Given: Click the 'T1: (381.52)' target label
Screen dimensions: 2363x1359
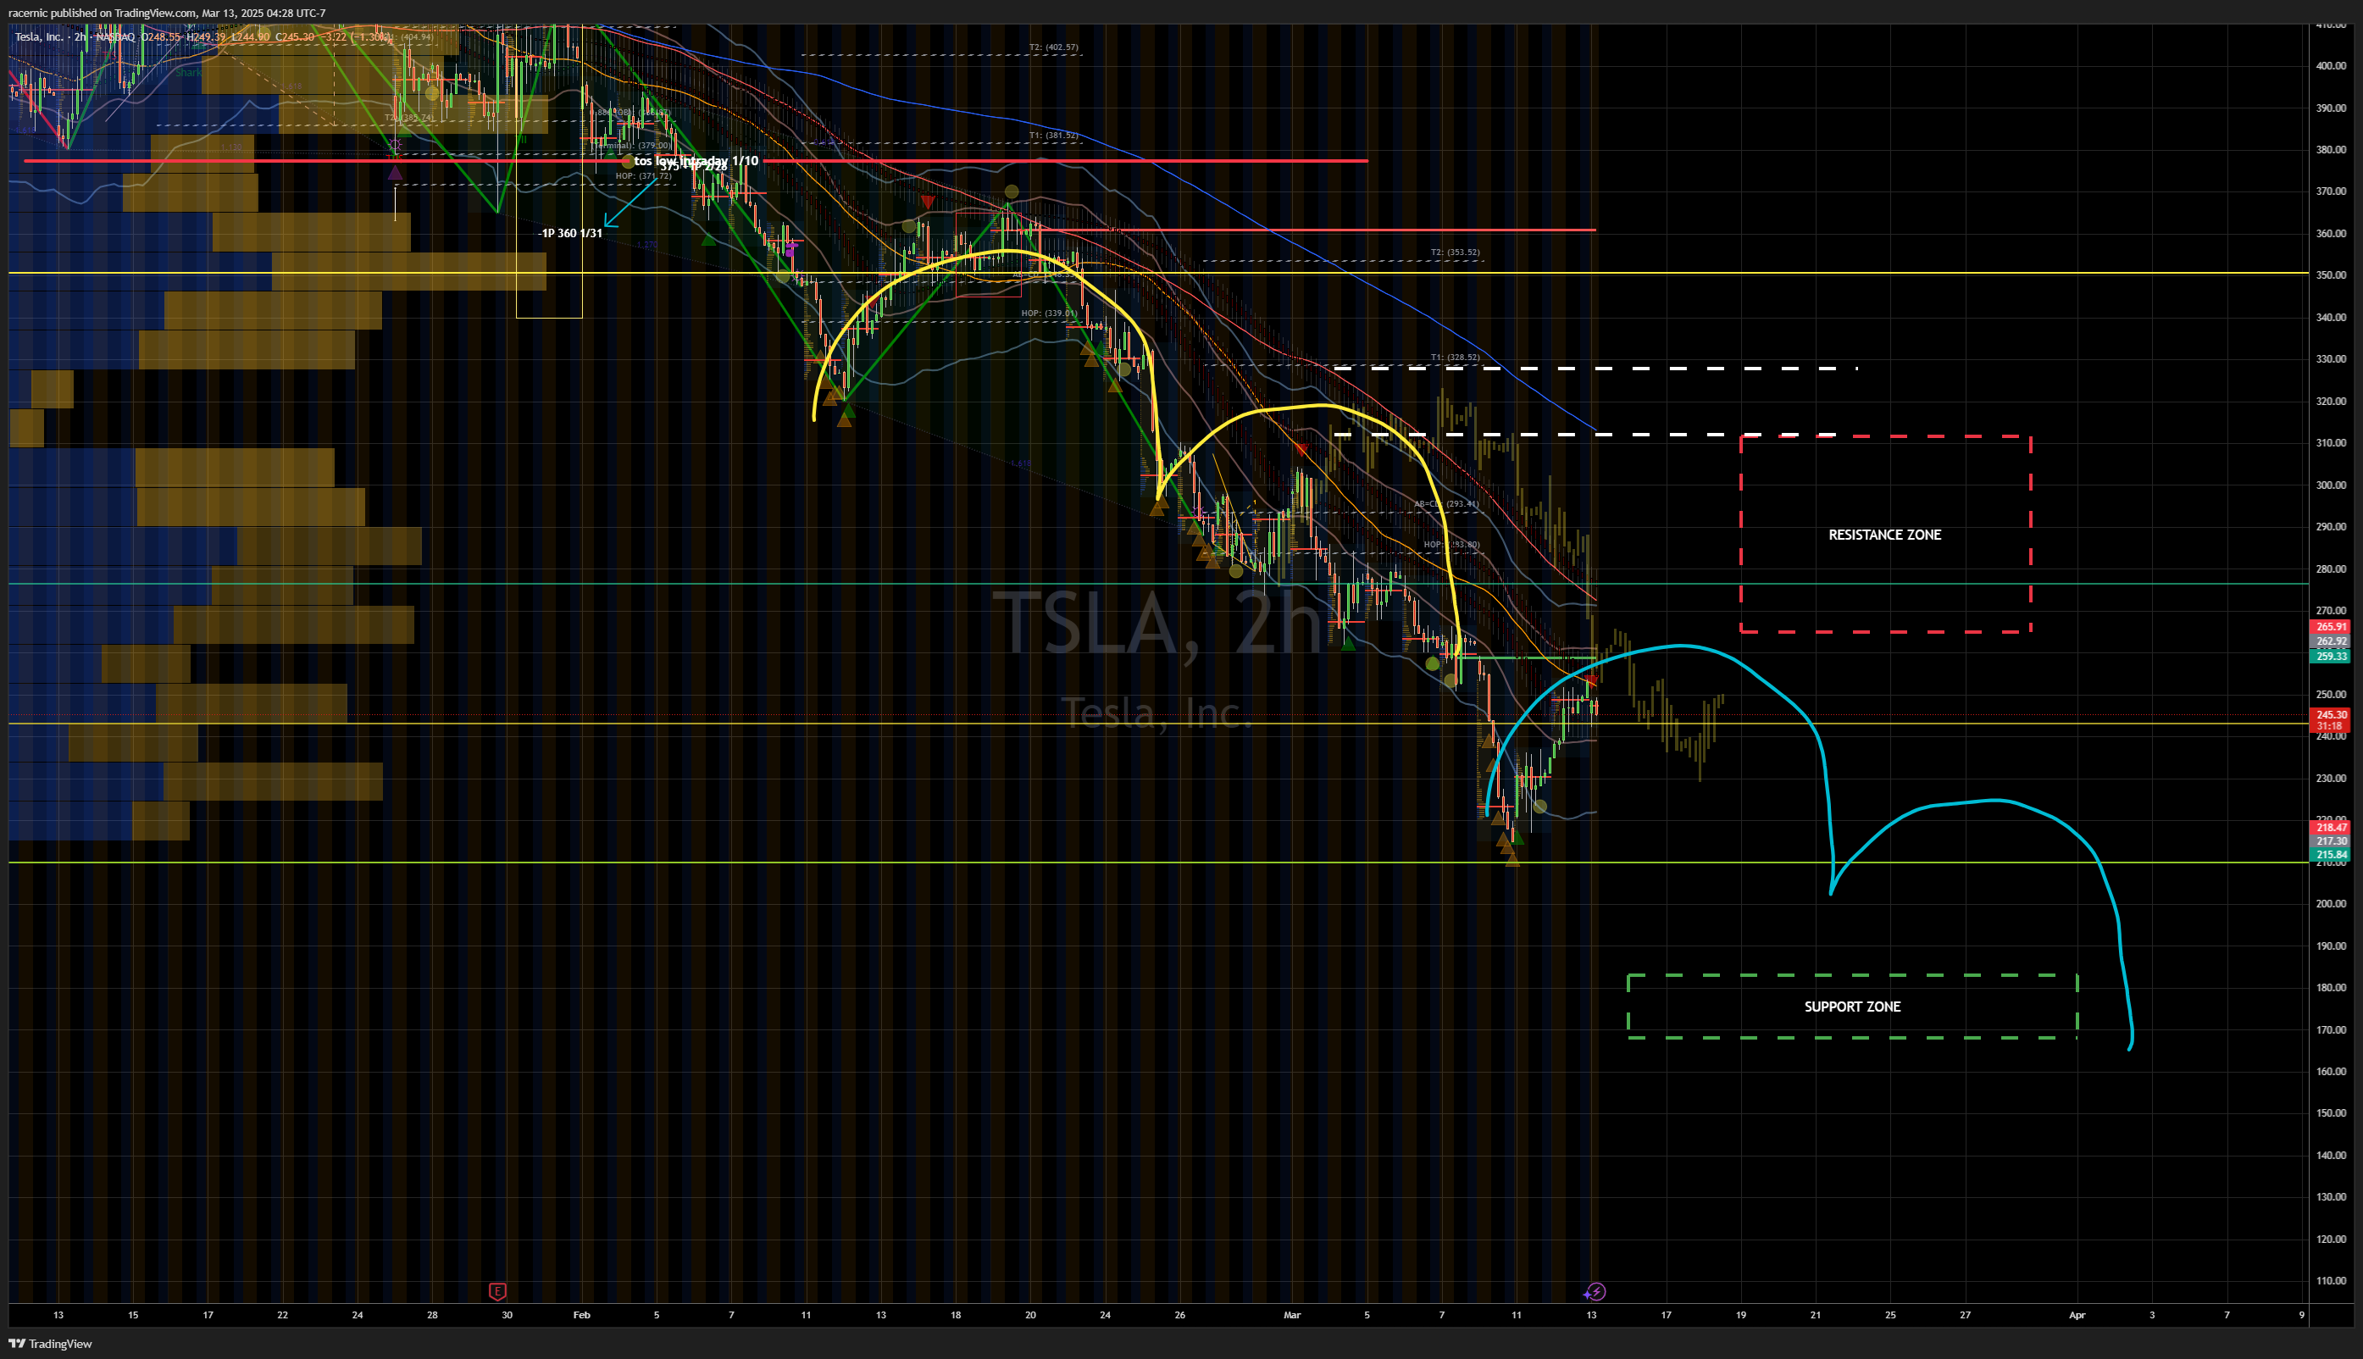Looking at the screenshot, I should coord(1054,136).
